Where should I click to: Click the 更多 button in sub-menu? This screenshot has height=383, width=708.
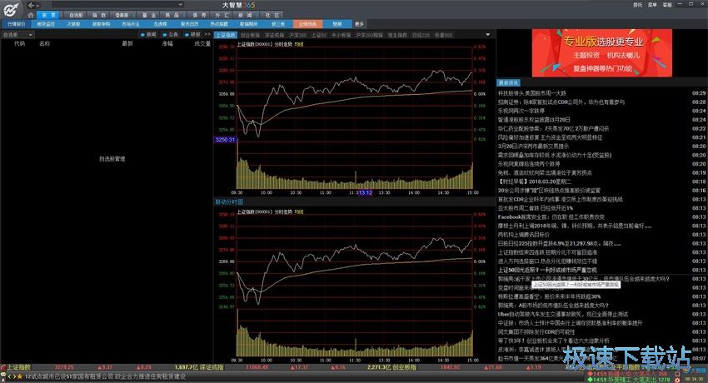[359, 24]
